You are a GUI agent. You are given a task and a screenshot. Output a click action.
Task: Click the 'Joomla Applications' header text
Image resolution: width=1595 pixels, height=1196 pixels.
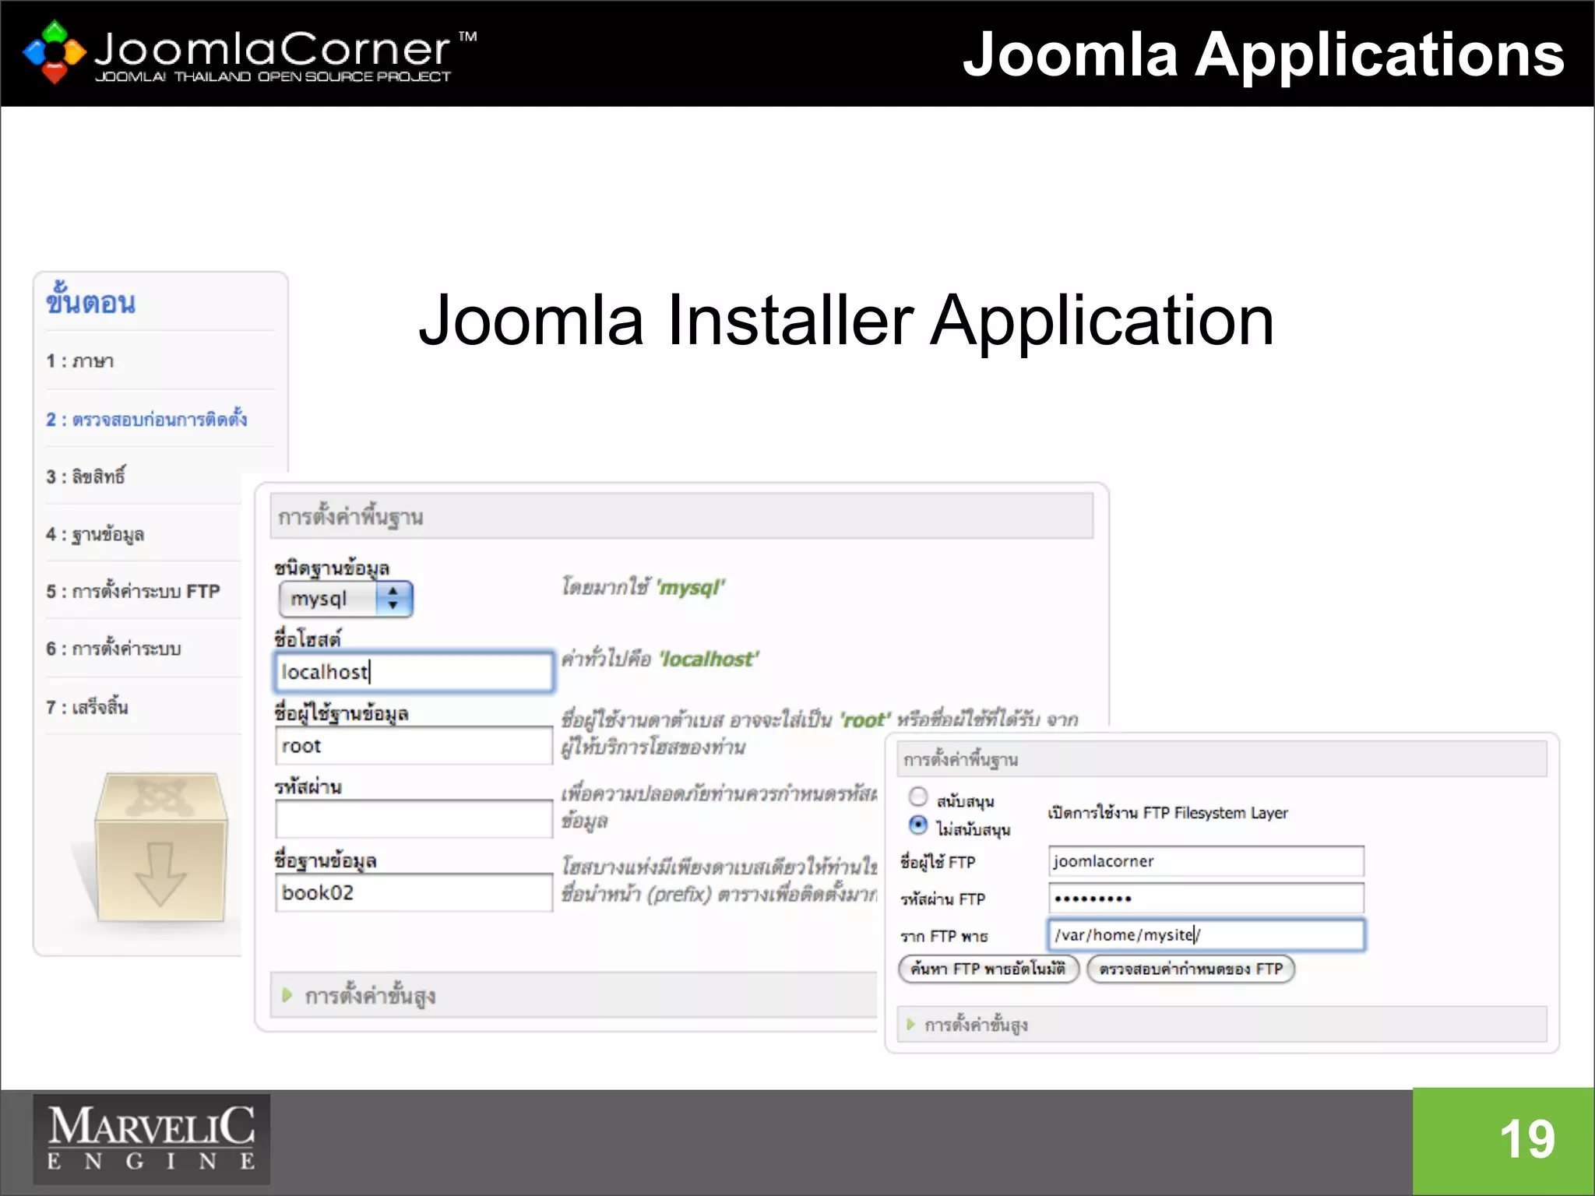pyautogui.click(x=1263, y=55)
